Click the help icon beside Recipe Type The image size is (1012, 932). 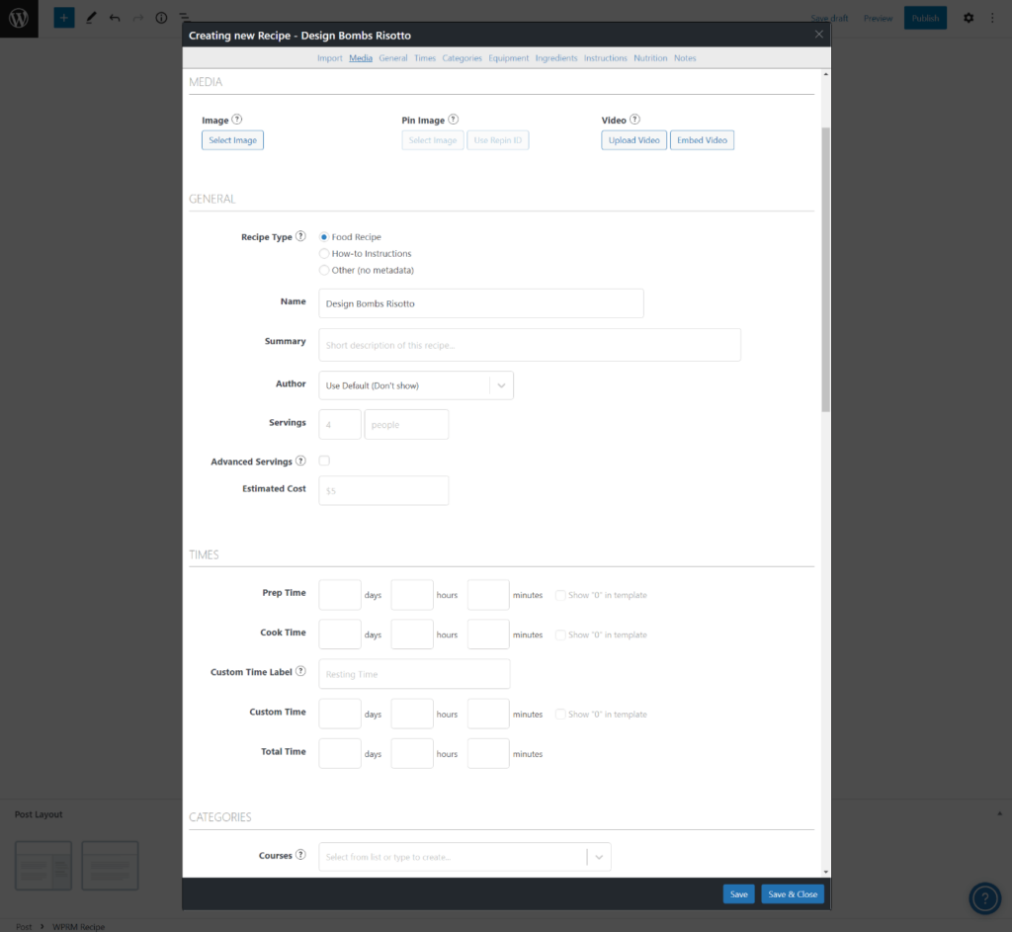[x=300, y=236]
